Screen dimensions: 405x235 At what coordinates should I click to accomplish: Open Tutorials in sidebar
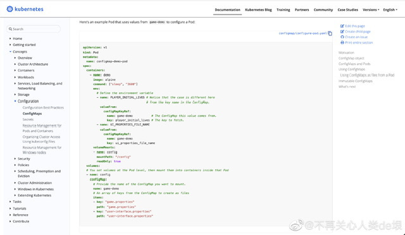point(20,208)
